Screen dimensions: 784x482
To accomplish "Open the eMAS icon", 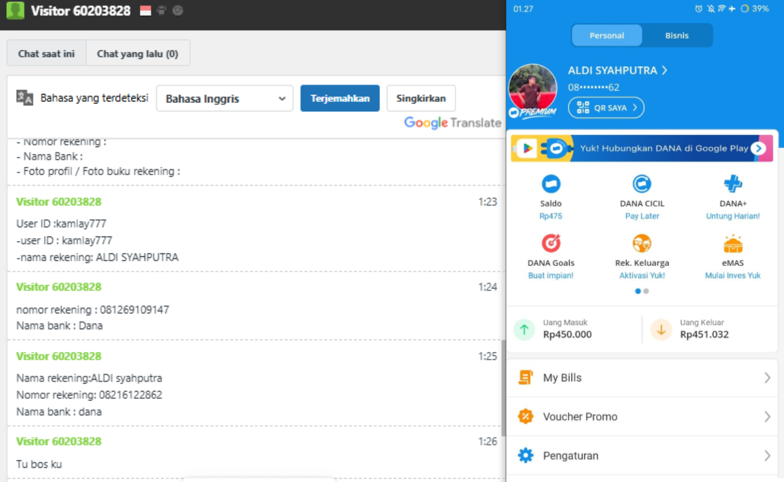I will click(733, 243).
